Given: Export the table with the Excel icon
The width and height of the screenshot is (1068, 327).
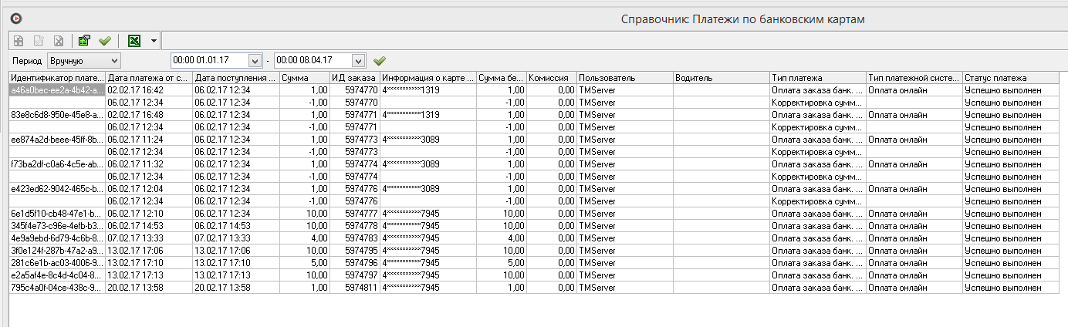Looking at the screenshot, I should coord(134,41).
